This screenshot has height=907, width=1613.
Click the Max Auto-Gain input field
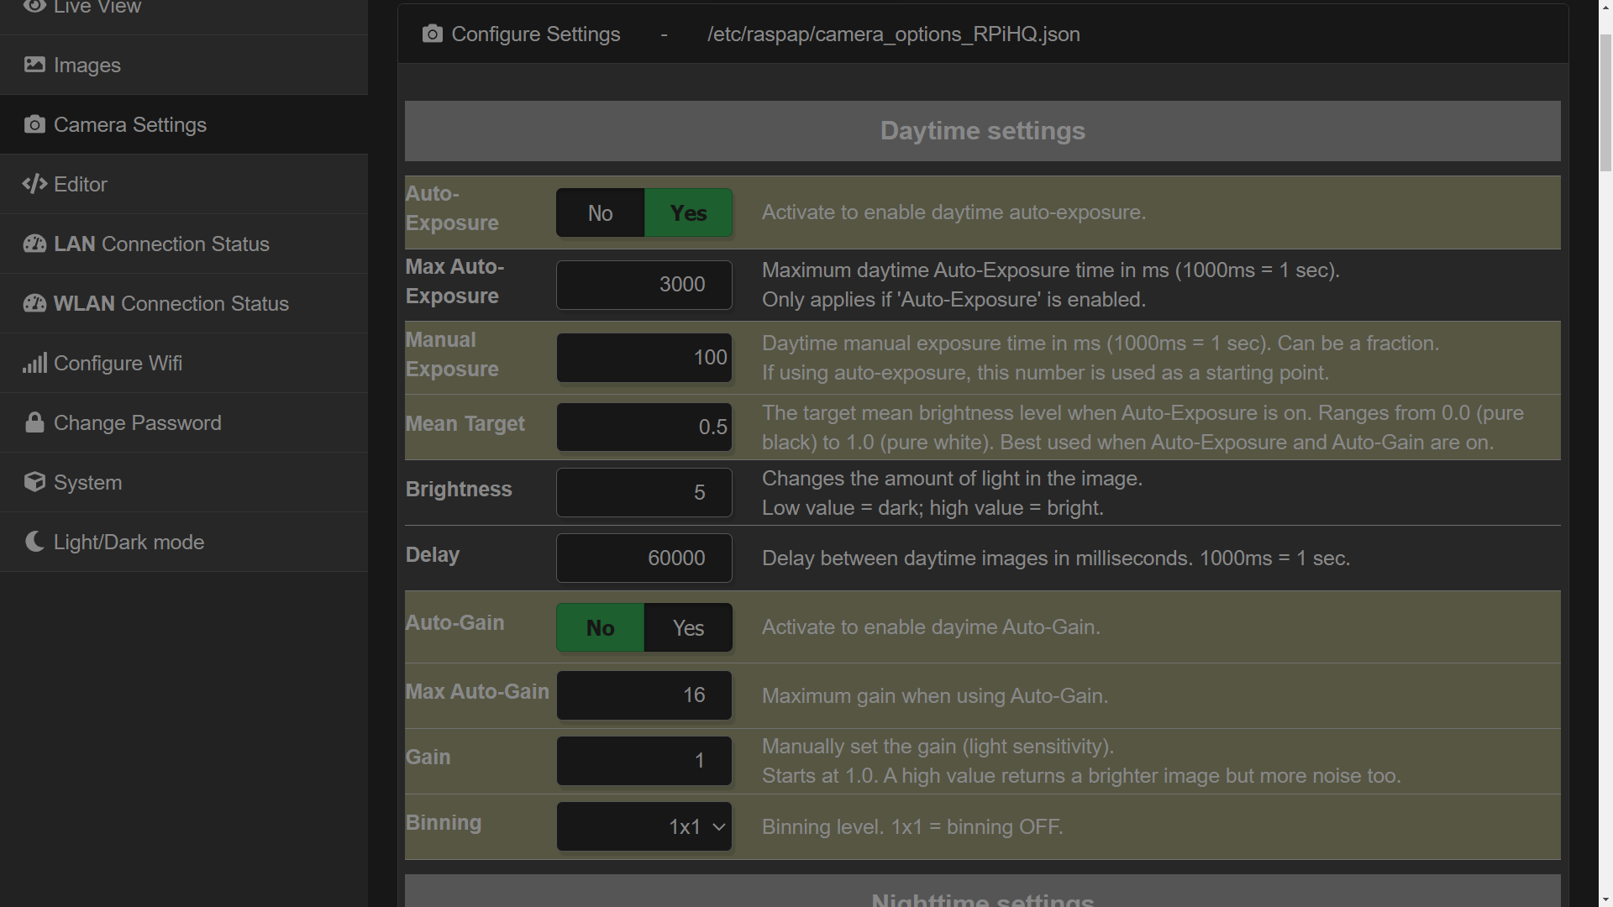(x=644, y=695)
